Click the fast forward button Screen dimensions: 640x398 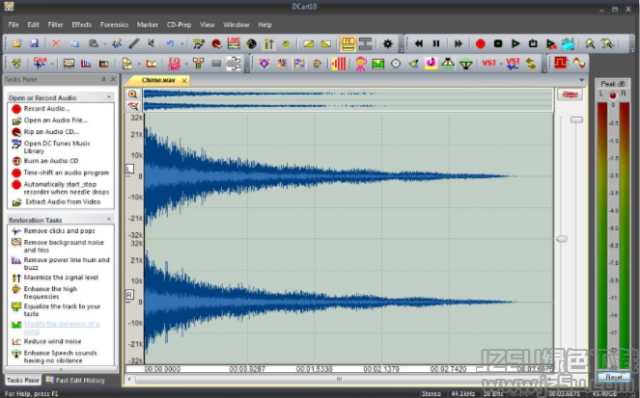[459, 43]
